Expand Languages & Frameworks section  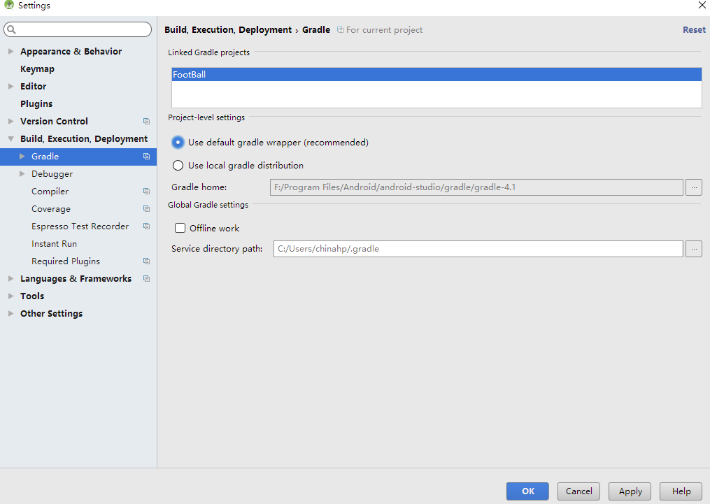pos(11,279)
